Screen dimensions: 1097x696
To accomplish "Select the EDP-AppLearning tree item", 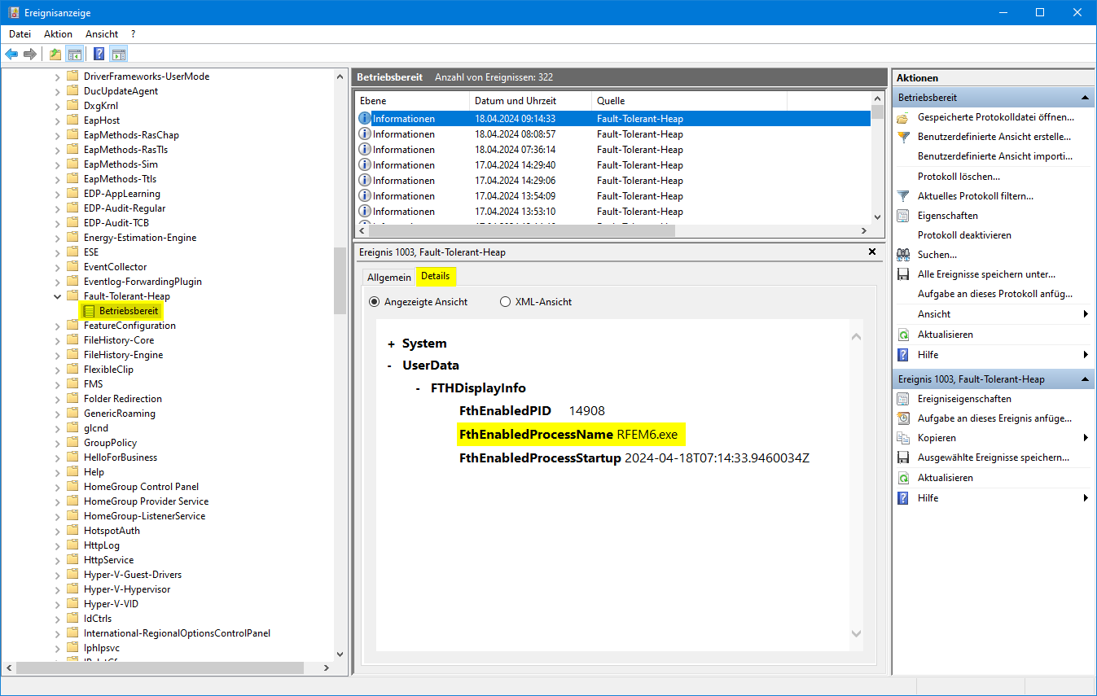I will 121,194.
